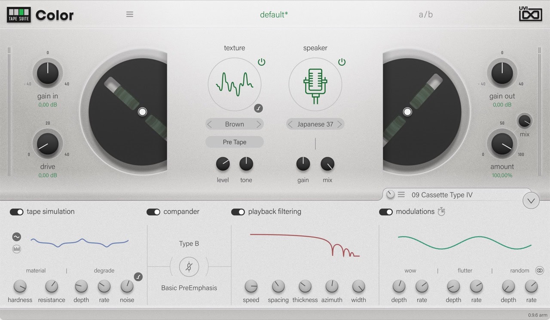Turn off the compander switch

point(153,212)
